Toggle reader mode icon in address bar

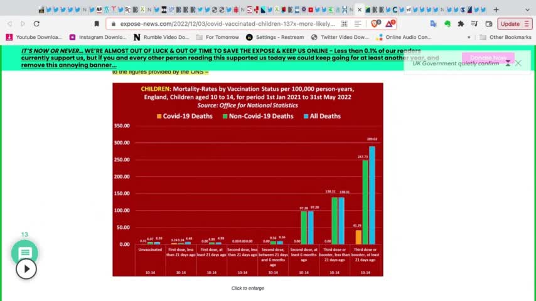pyautogui.click(x=358, y=24)
